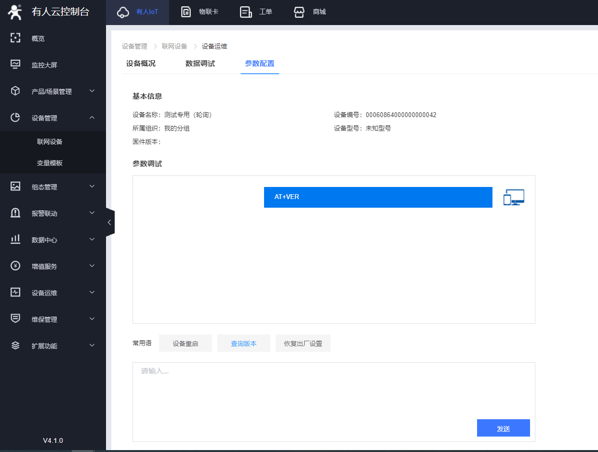Click the pie chart icon for 设备管理

pyautogui.click(x=15, y=118)
